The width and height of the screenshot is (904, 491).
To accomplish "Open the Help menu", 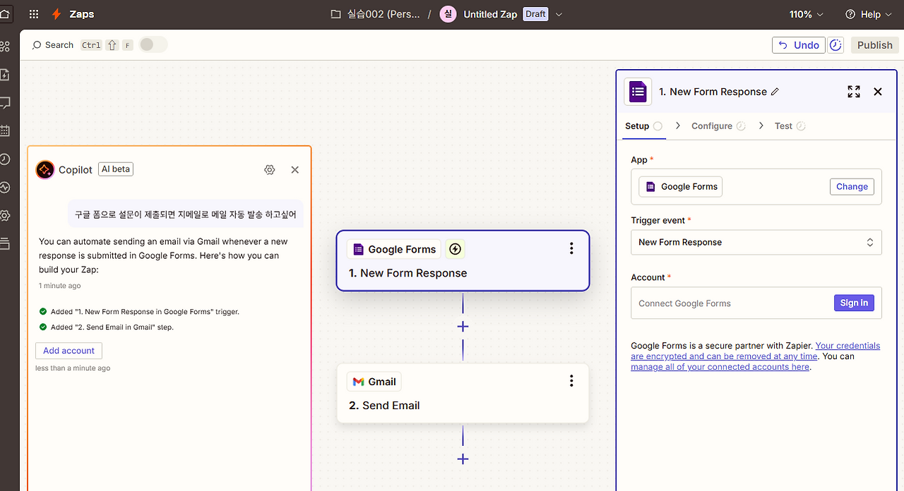I will point(868,14).
